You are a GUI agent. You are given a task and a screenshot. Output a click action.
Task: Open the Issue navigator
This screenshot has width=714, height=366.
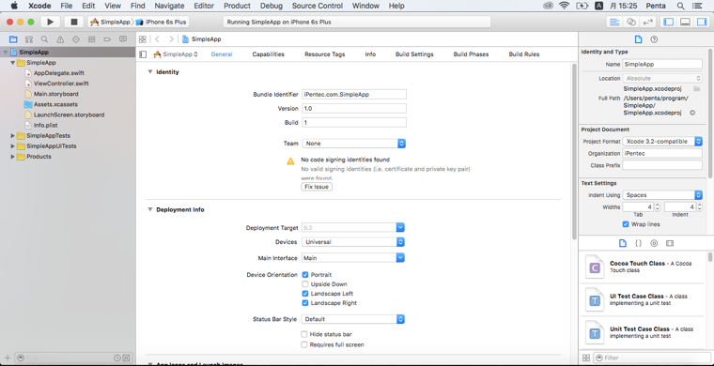[x=60, y=39]
